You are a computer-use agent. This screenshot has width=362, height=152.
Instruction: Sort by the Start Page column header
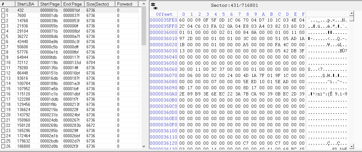click(50, 4)
